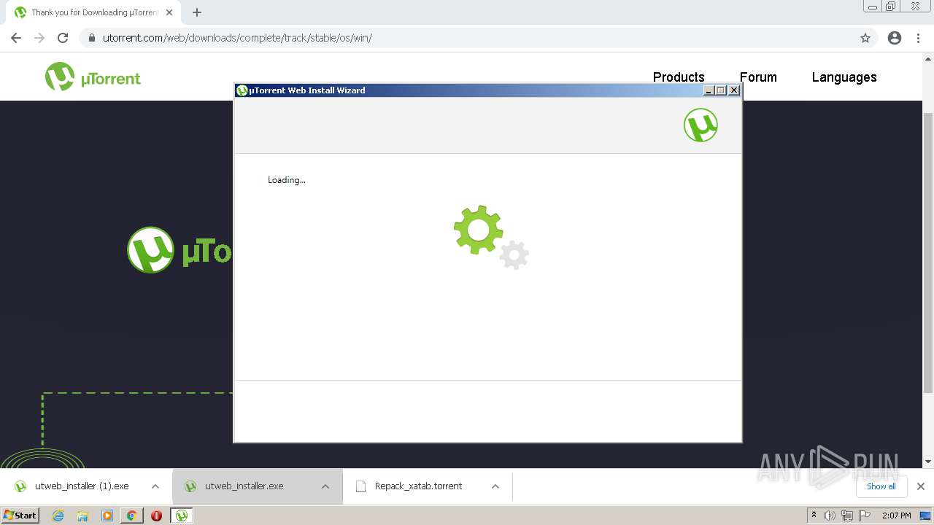Click the wizard title bar uTorrent icon
Viewport: 934px width, 525px height.
(x=242, y=90)
